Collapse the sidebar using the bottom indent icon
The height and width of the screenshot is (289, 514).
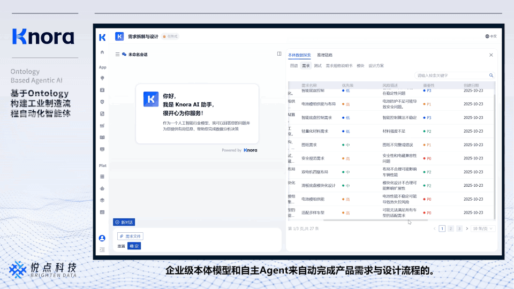pyautogui.click(x=102, y=249)
